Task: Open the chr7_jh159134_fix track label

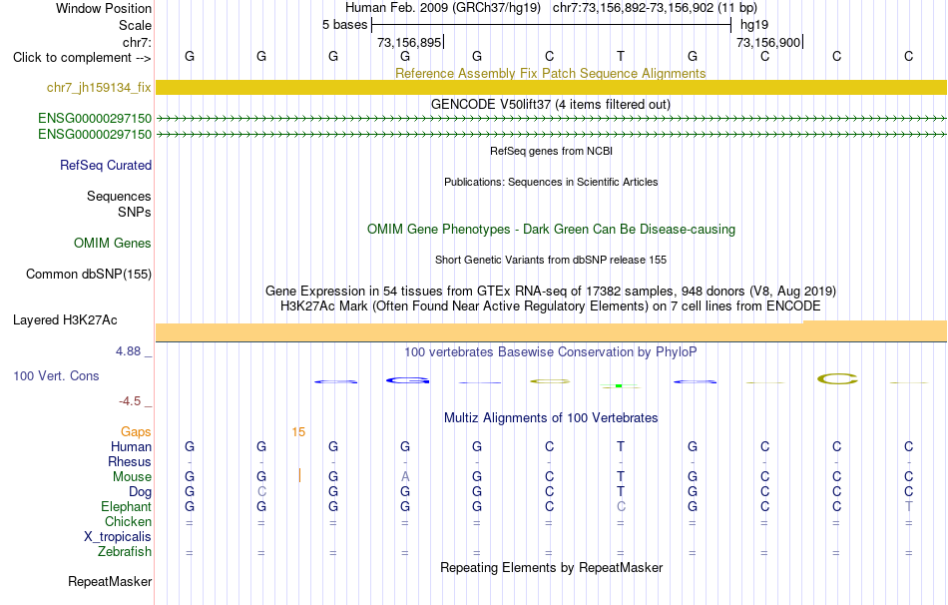Action: pos(99,87)
